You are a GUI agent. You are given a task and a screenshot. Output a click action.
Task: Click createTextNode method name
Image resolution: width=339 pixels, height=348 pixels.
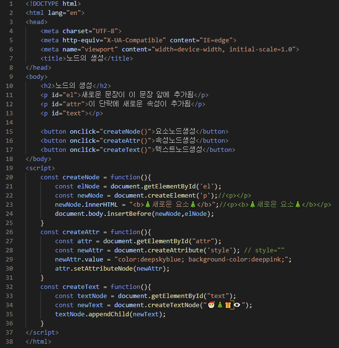(x=174, y=305)
